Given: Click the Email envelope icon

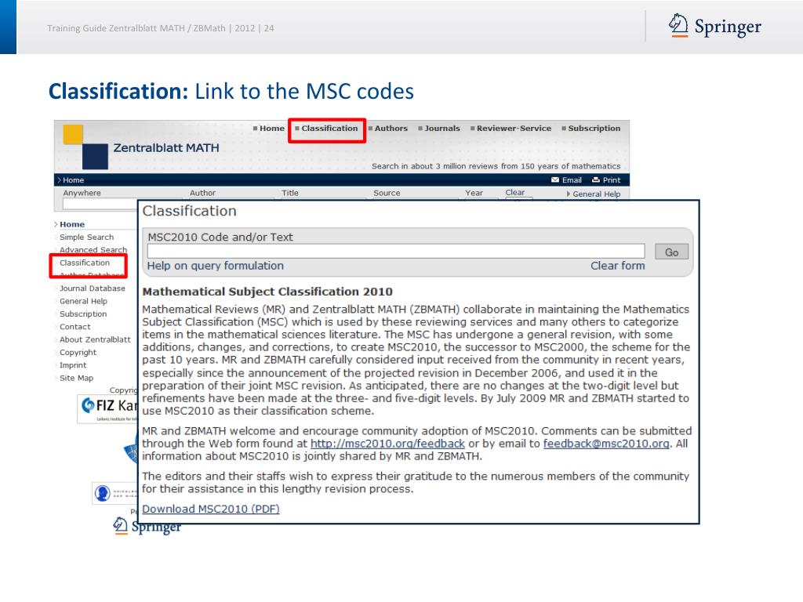Looking at the screenshot, I should coord(555,180).
